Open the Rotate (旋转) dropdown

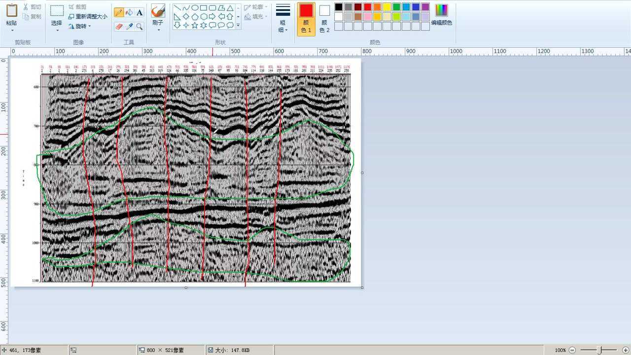click(80, 26)
